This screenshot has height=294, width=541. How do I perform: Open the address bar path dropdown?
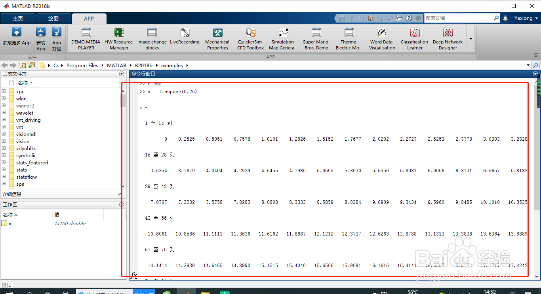528,65
